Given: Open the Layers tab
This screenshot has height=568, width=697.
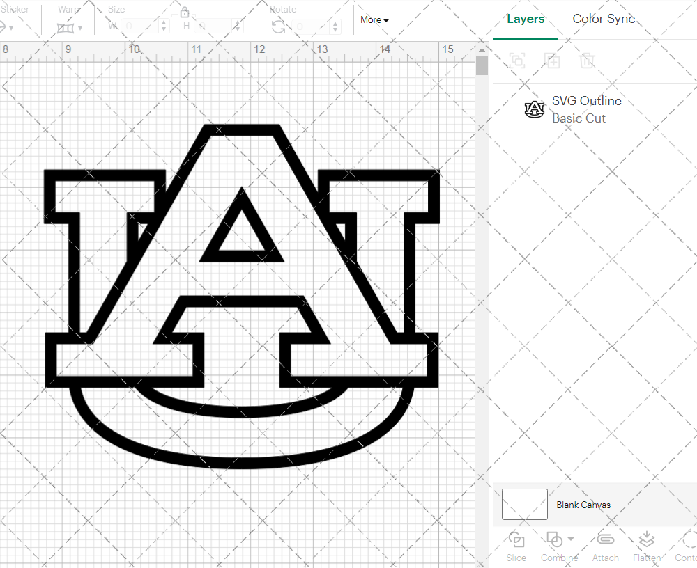Looking at the screenshot, I should 526,19.
